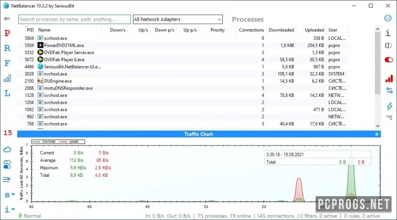This screenshot has width=397, height=220.
Task: Click the '0 filters, 0 active' status text
Action: tap(319, 216)
